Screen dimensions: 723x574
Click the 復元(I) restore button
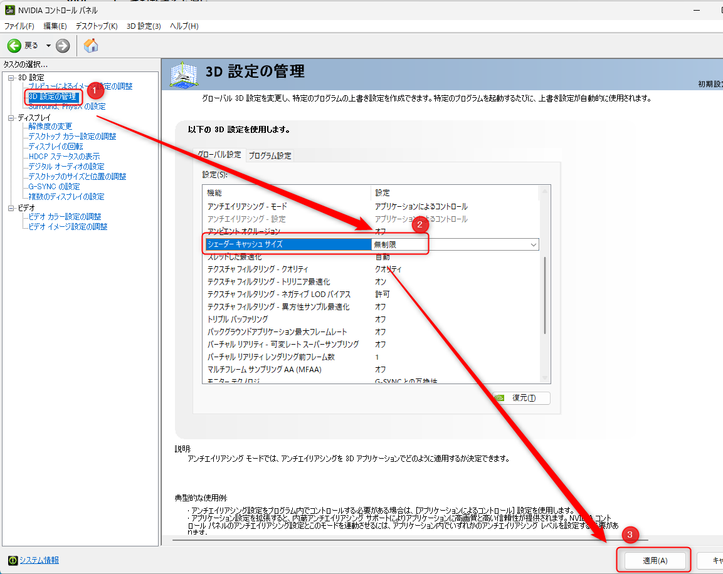[x=521, y=398]
